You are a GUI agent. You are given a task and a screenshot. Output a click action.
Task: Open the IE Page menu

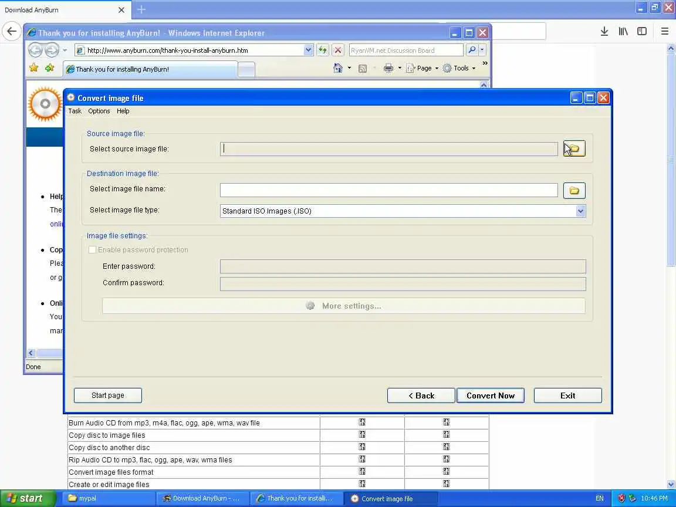click(x=422, y=68)
